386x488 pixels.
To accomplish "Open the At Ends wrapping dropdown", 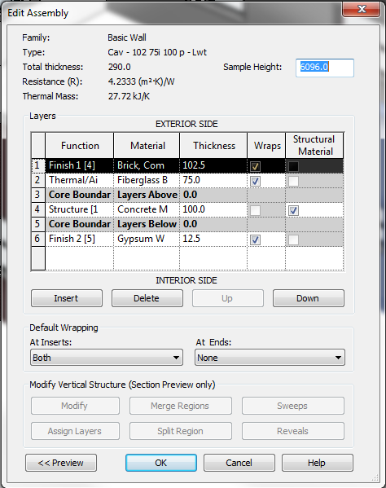I will [x=270, y=358].
